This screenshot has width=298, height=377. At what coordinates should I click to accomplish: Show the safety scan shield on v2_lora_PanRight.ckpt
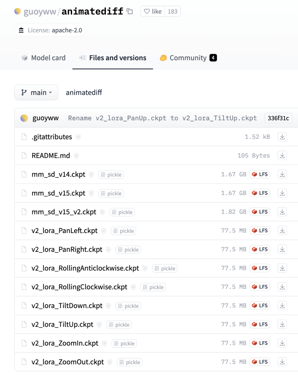(109, 250)
